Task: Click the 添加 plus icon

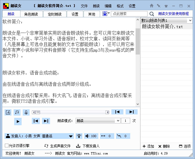Action: [144, 146]
